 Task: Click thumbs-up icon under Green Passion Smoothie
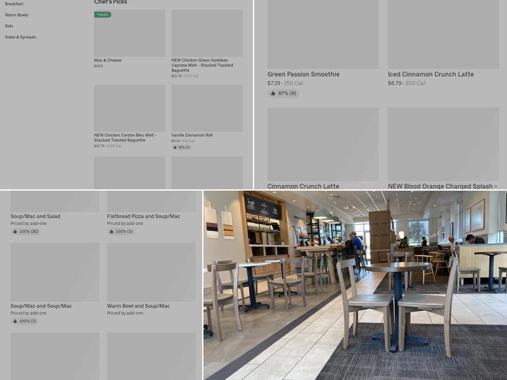coord(273,93)
